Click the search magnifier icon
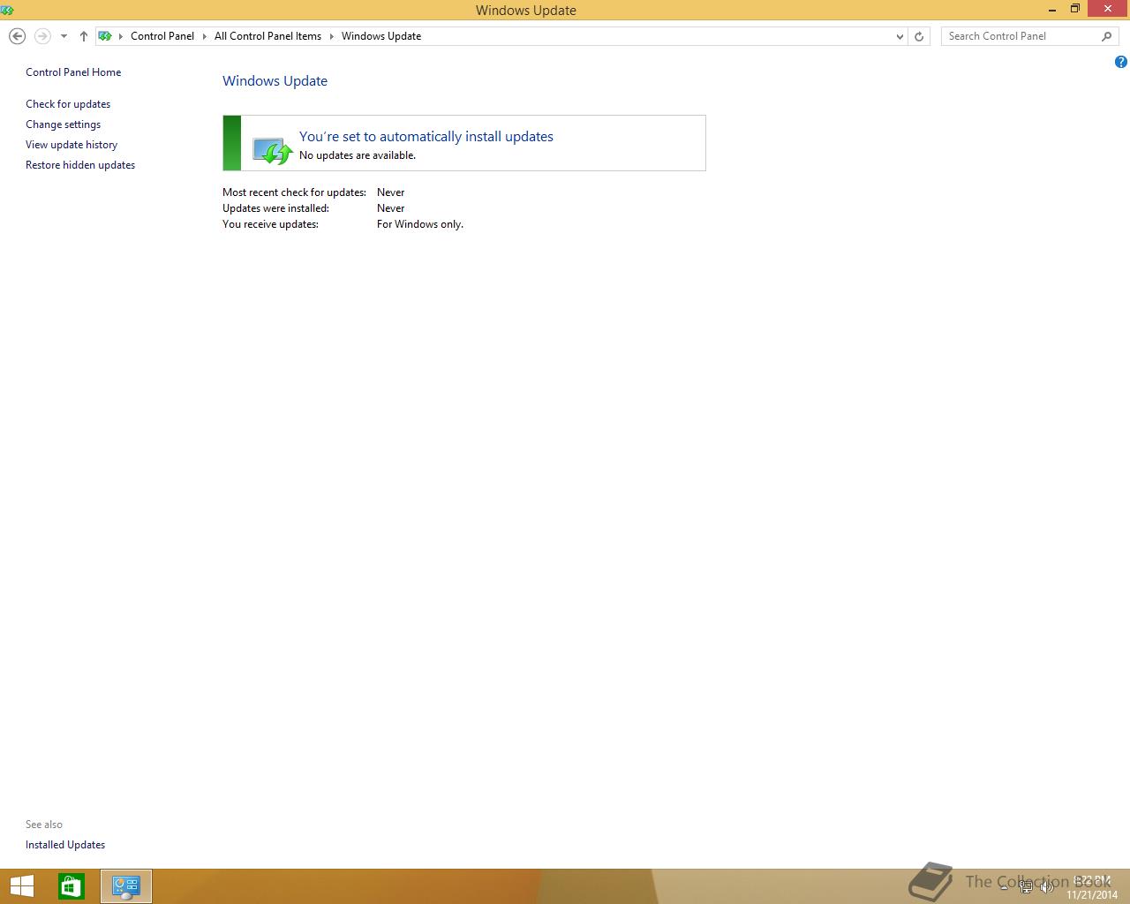 tap(1106, 36)
